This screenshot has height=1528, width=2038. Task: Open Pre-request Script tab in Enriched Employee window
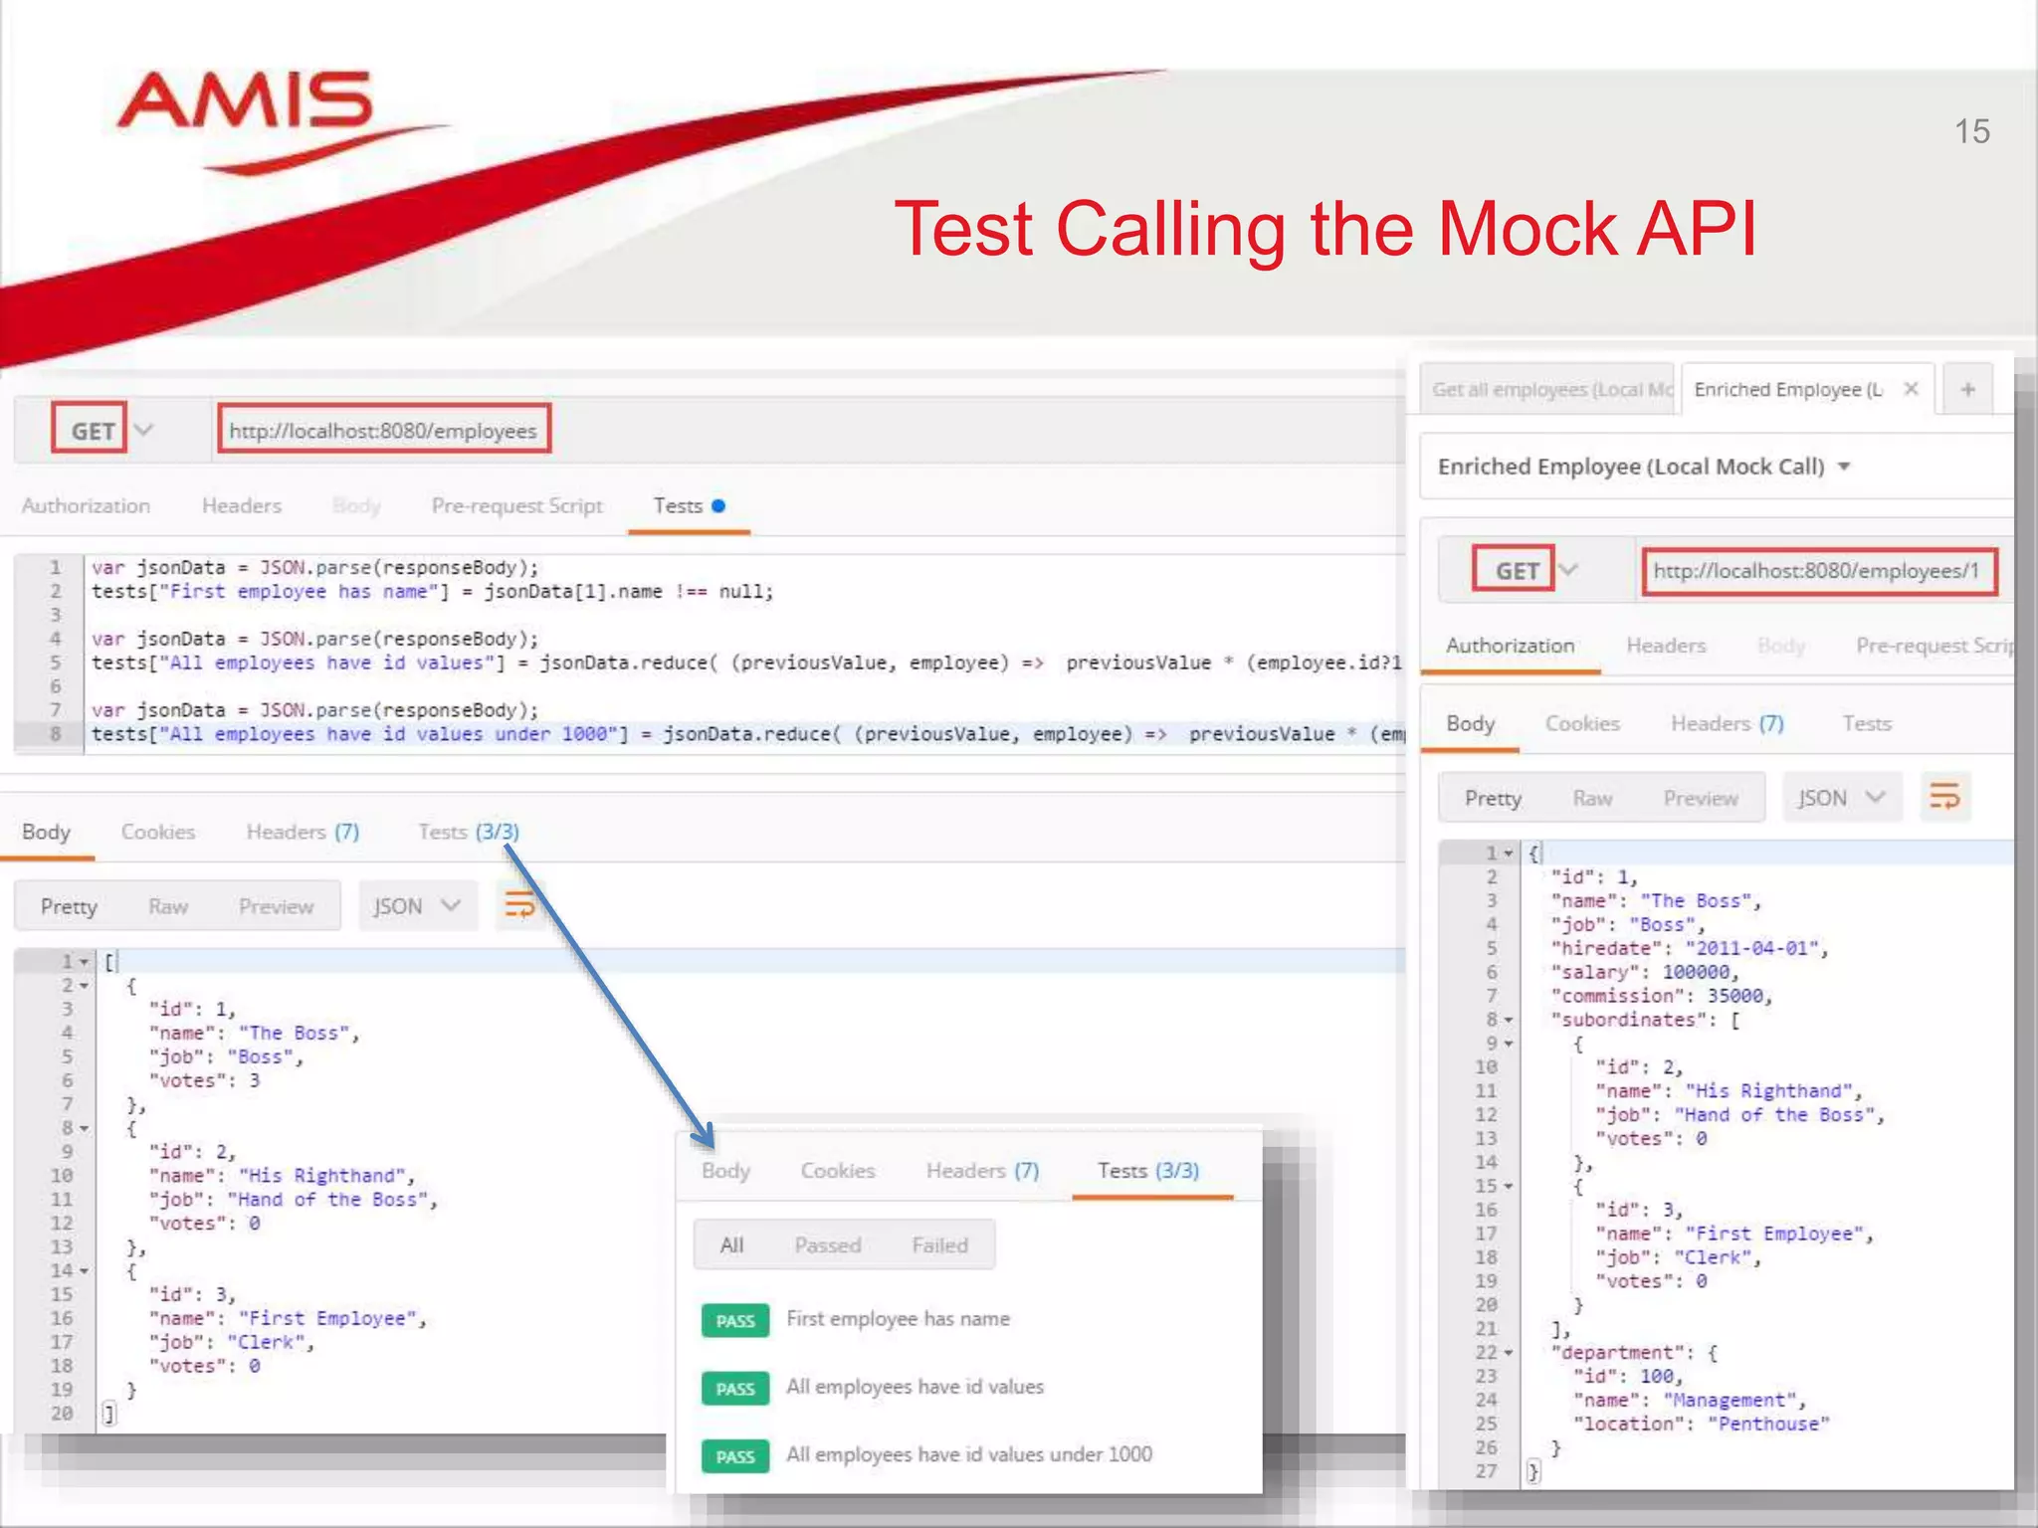[x=1935, y=646]
